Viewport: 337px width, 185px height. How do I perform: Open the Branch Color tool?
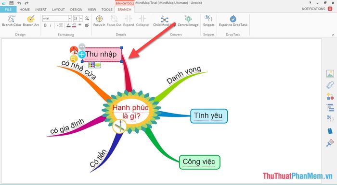(x=12, y=21)
